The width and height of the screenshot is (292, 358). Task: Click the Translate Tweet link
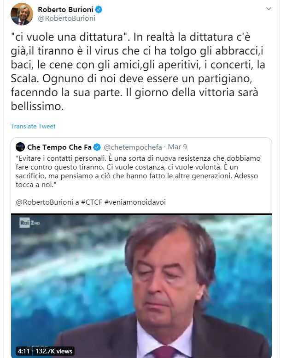tap(33, 126)
